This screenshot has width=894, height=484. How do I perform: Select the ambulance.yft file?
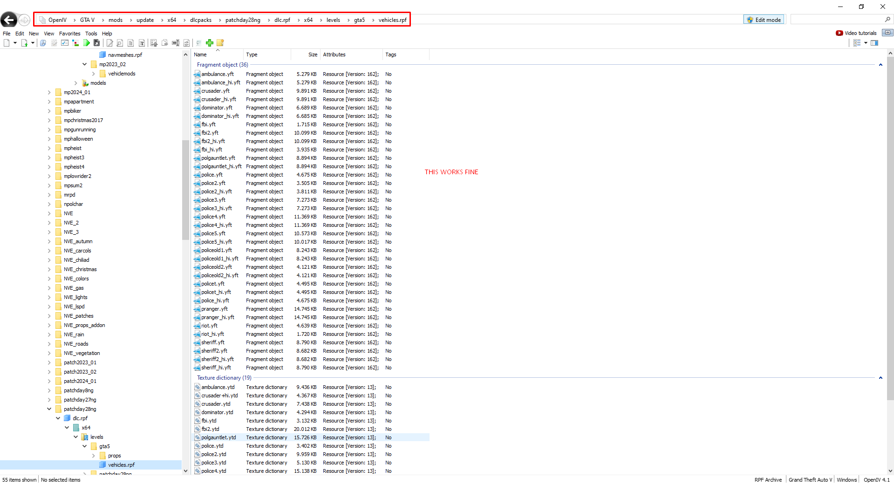[x=218, y=74]
